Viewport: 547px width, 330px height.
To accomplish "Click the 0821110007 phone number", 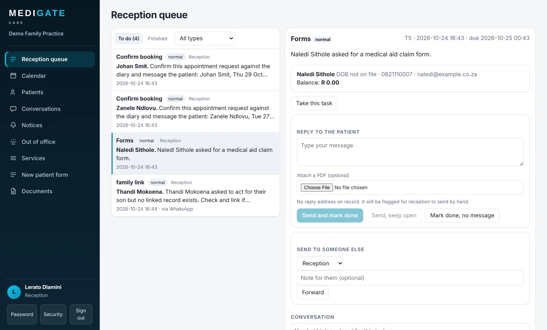I will (x=397, y=74).
